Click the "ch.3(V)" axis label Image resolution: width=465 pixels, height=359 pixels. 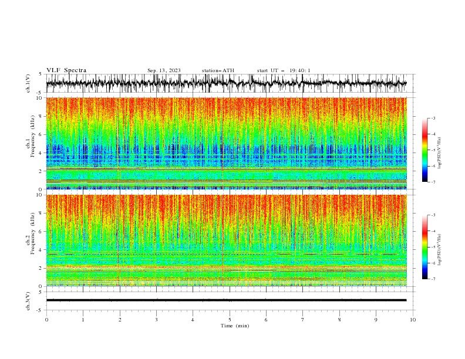tap(28, 301)
